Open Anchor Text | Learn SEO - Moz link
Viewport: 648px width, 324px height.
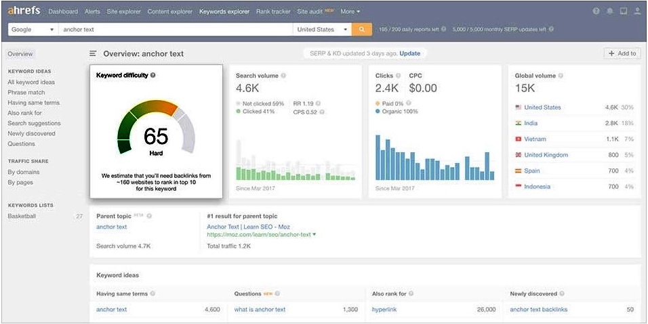(248, 227)
